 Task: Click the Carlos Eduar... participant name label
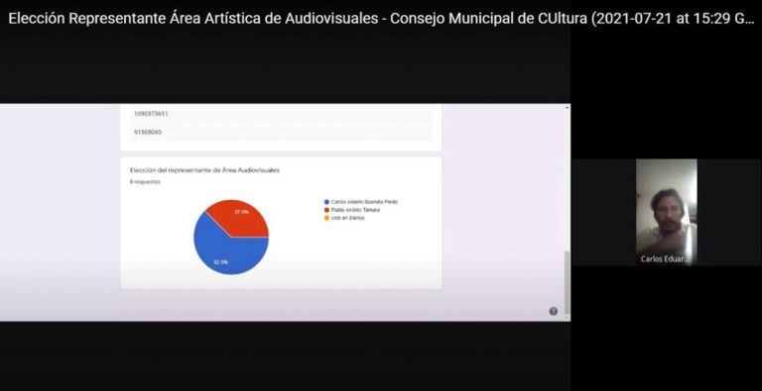(665, 259)
